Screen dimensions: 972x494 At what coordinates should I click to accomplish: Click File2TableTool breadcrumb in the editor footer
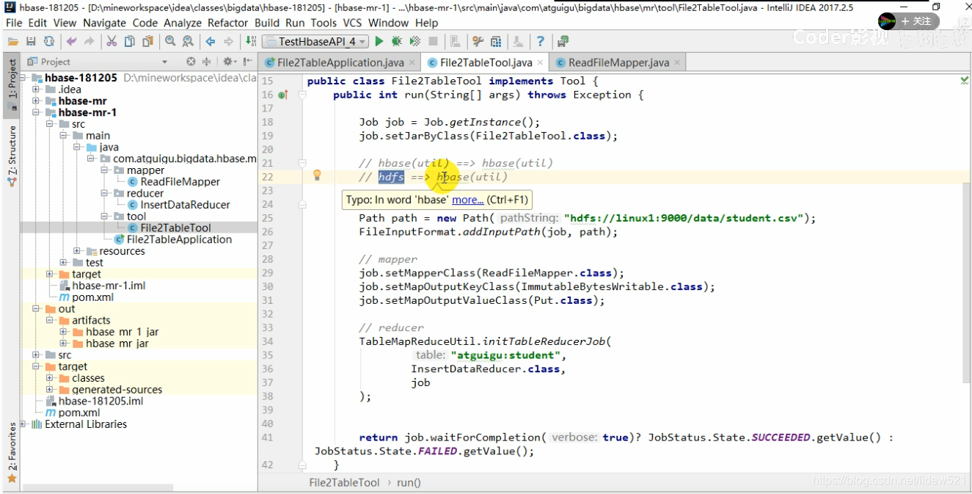point(344,482)
